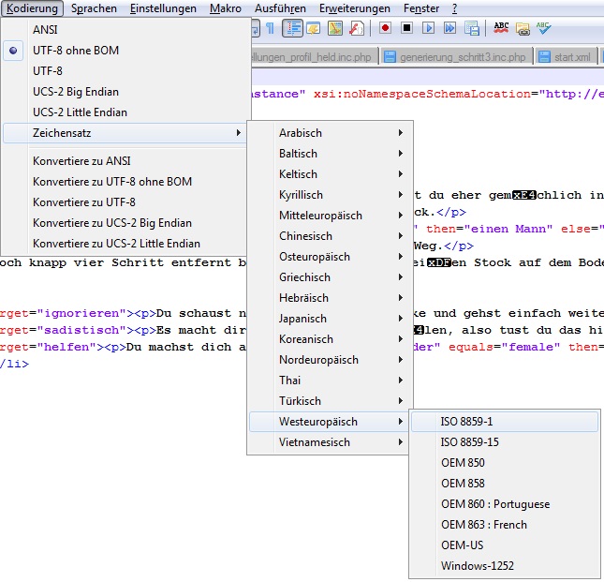Click the macro record button (red dot)
604x582 pixels.
[385, 28]
